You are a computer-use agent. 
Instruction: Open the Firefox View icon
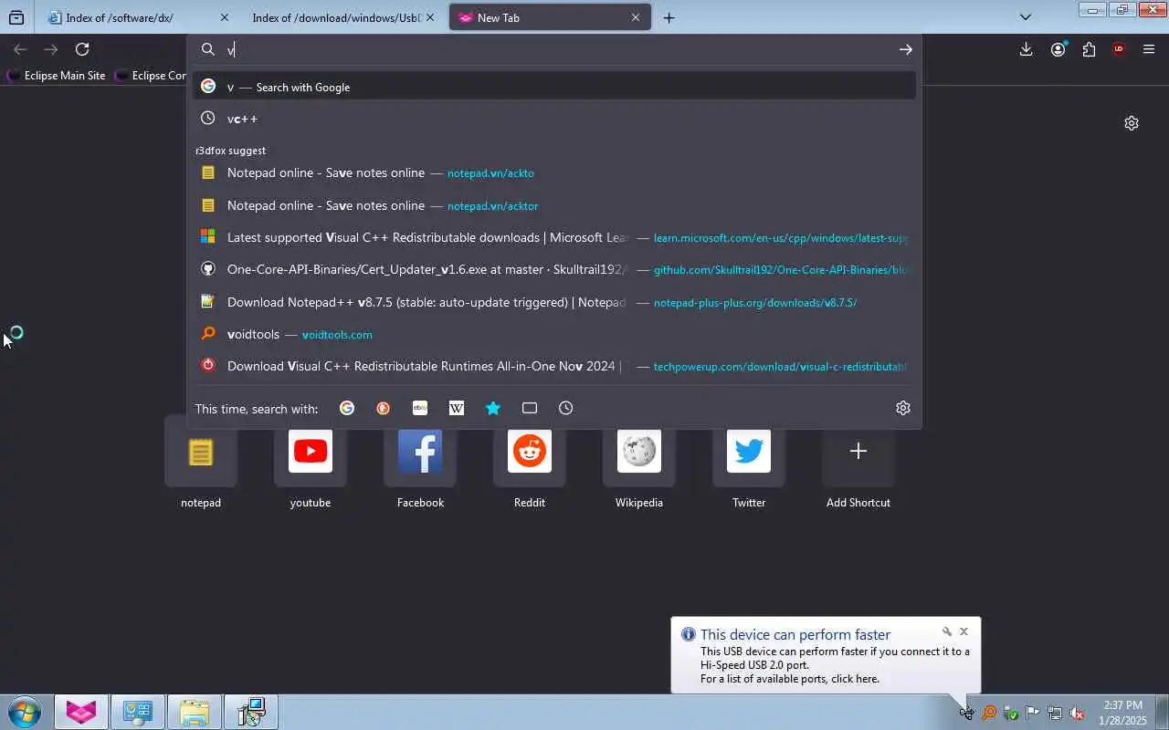16,17
